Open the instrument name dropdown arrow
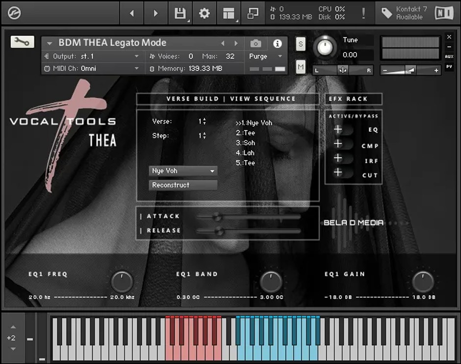The height and width of the screenshot is (364, 461). tap(50, 44)
